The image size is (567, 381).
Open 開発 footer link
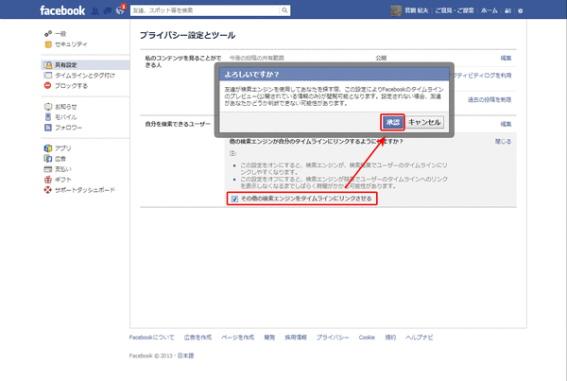269,338
